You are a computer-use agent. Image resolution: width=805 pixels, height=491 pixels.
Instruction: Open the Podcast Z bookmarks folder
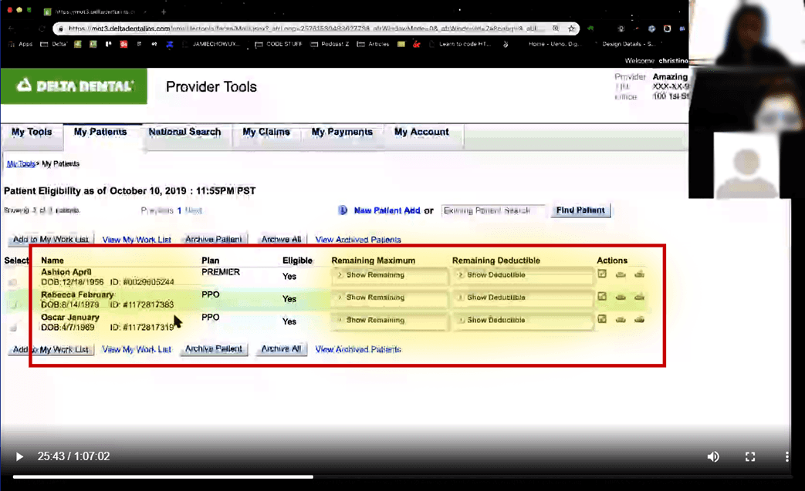coord(330,44)
